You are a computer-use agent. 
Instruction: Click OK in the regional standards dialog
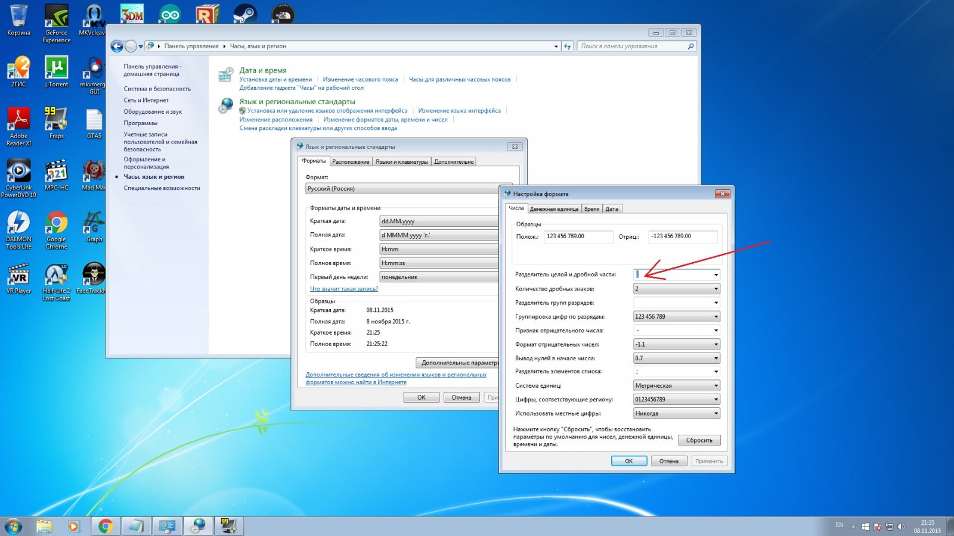pyautogui.click(x=422, y=397)
